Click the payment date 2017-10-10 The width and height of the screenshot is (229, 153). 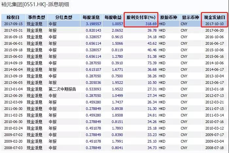[214, 24]
